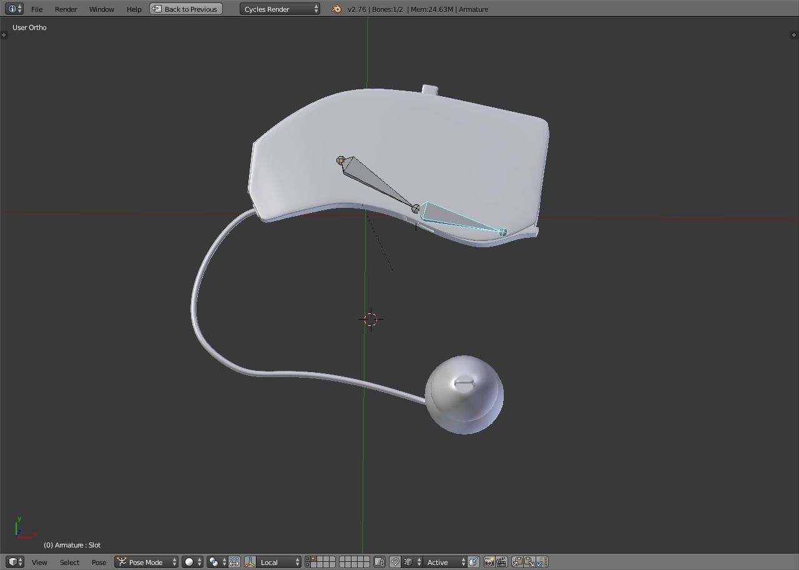
Task: Open the Select menu in 3D header
Action: [69, 563]
